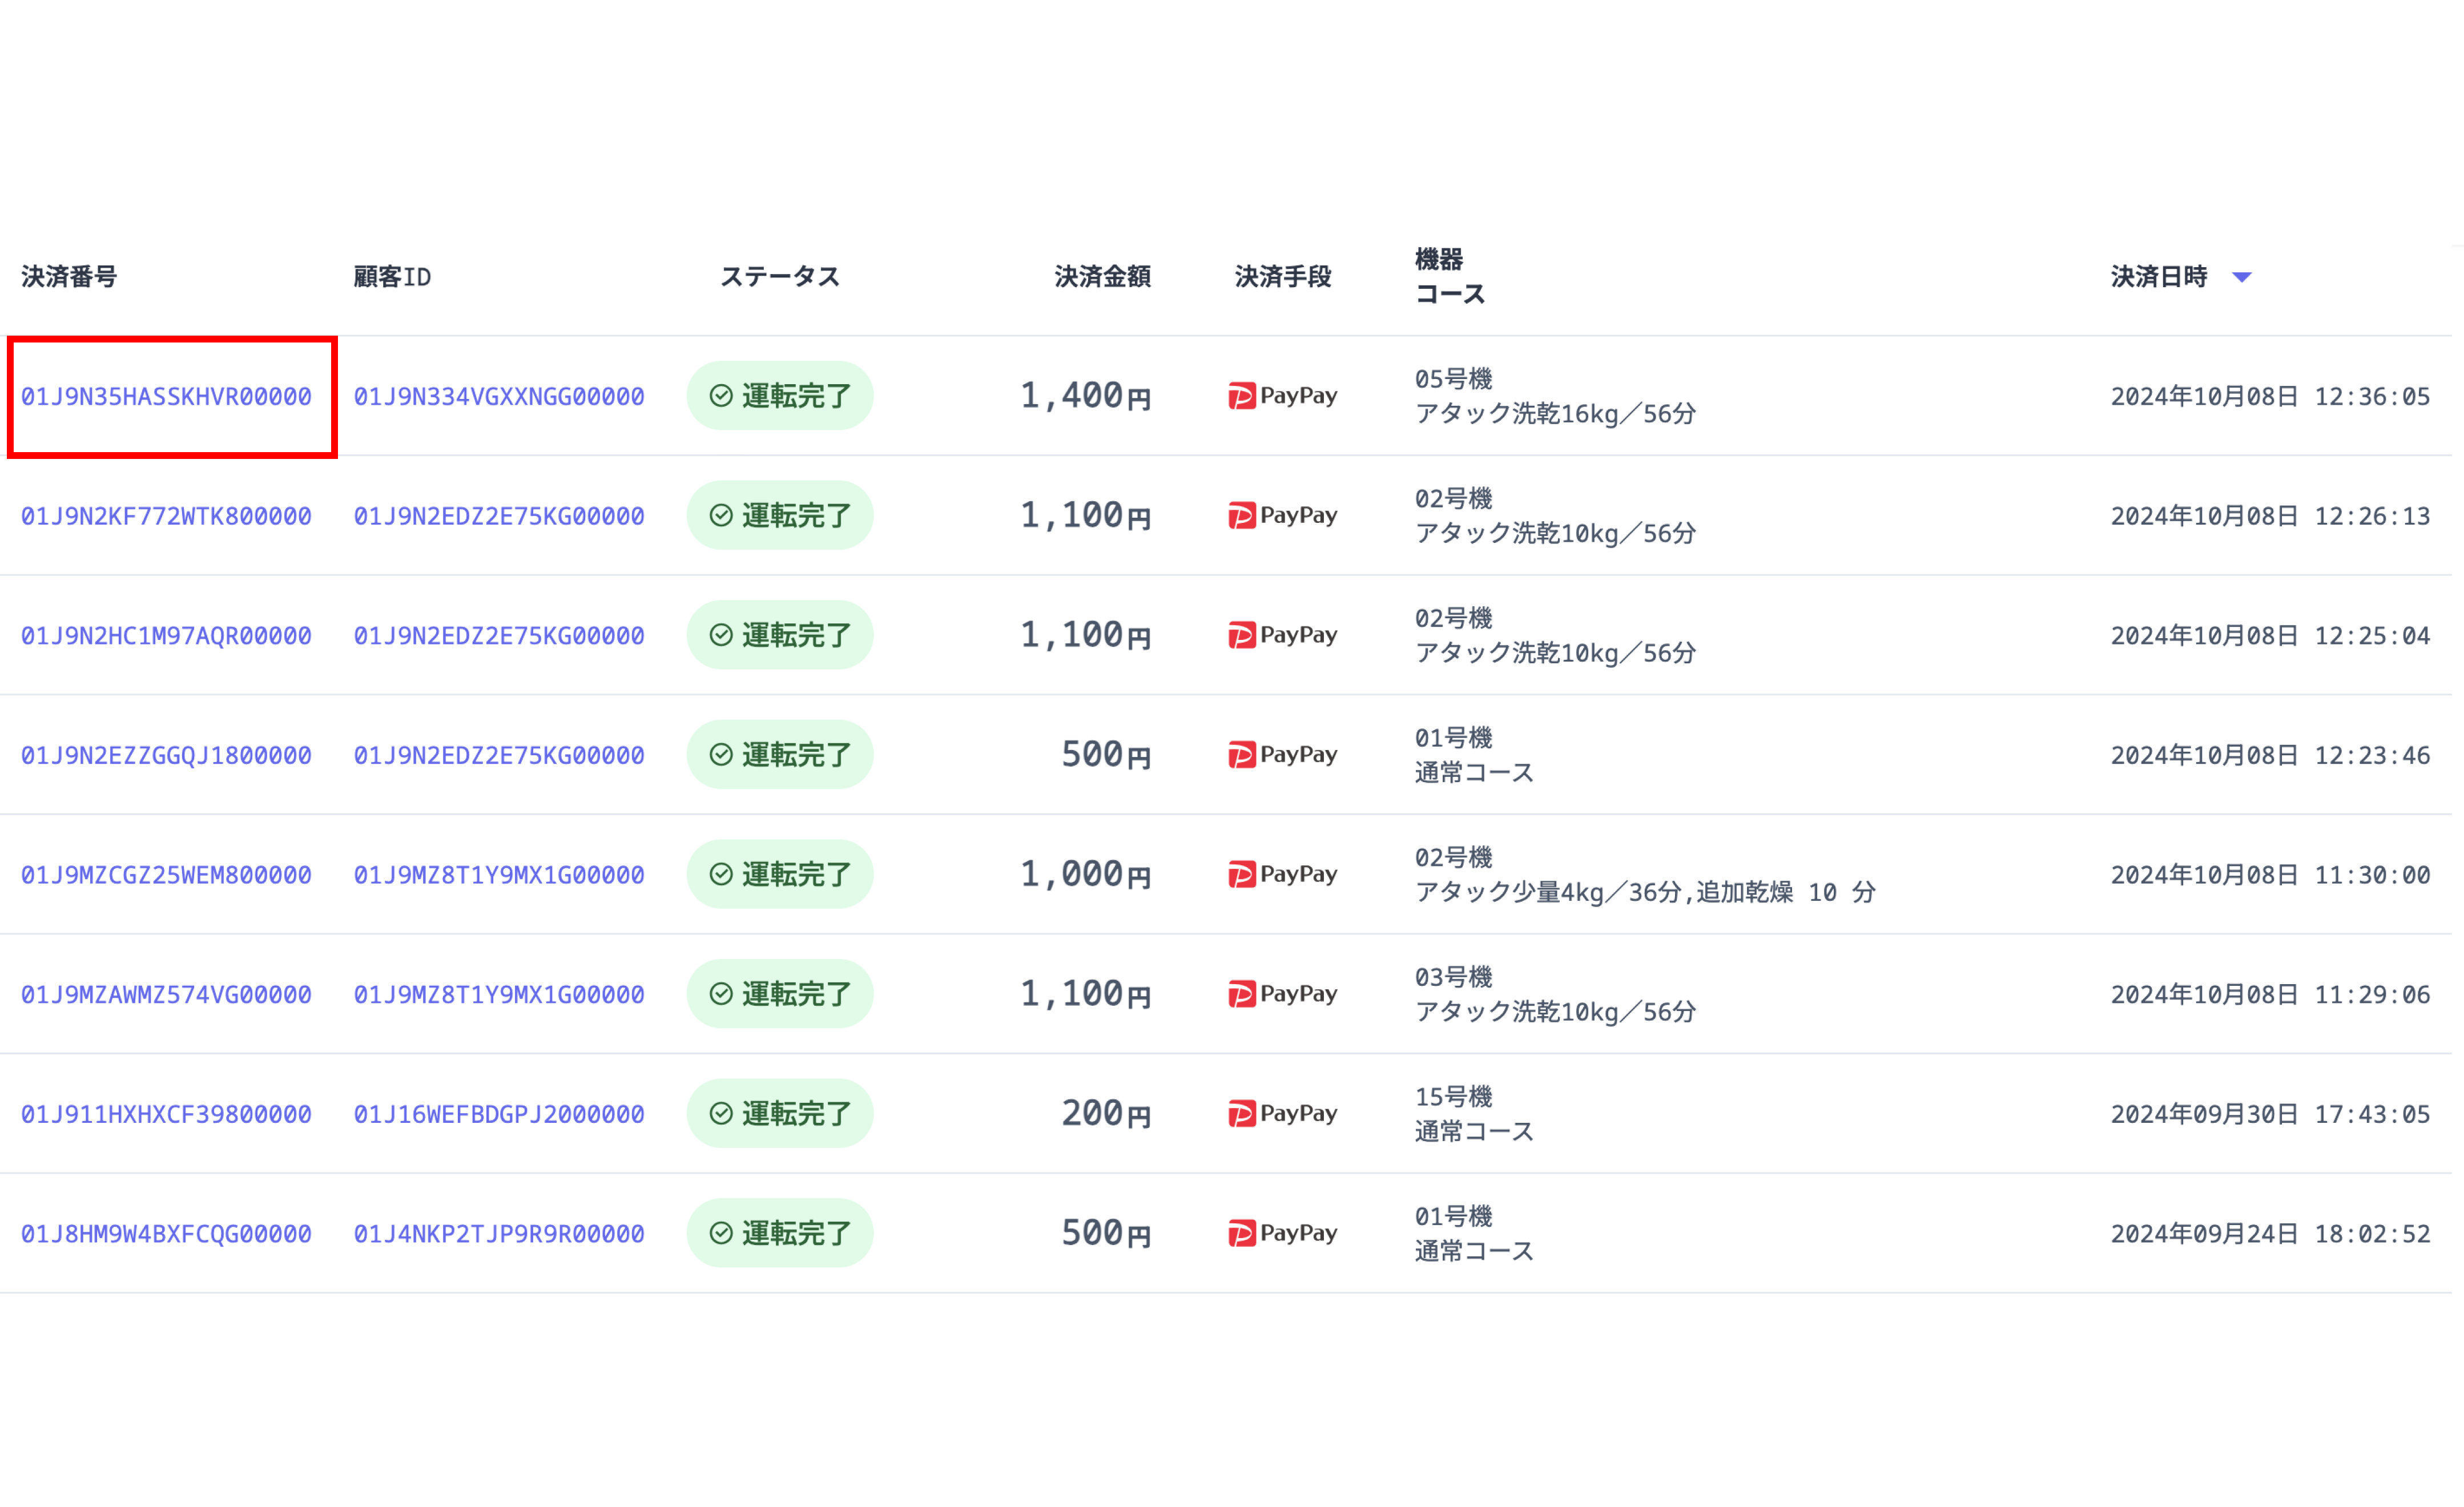Click PayPay icon for 12:23:46 payment
Screen dimensions: 2464x1507
[1241, 755]
